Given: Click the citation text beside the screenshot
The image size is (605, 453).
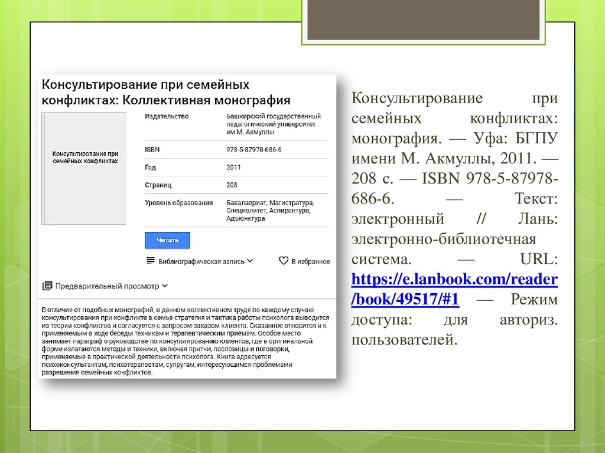Looking at the screenshot, I should pyautogui.click(x=454, y=218).
